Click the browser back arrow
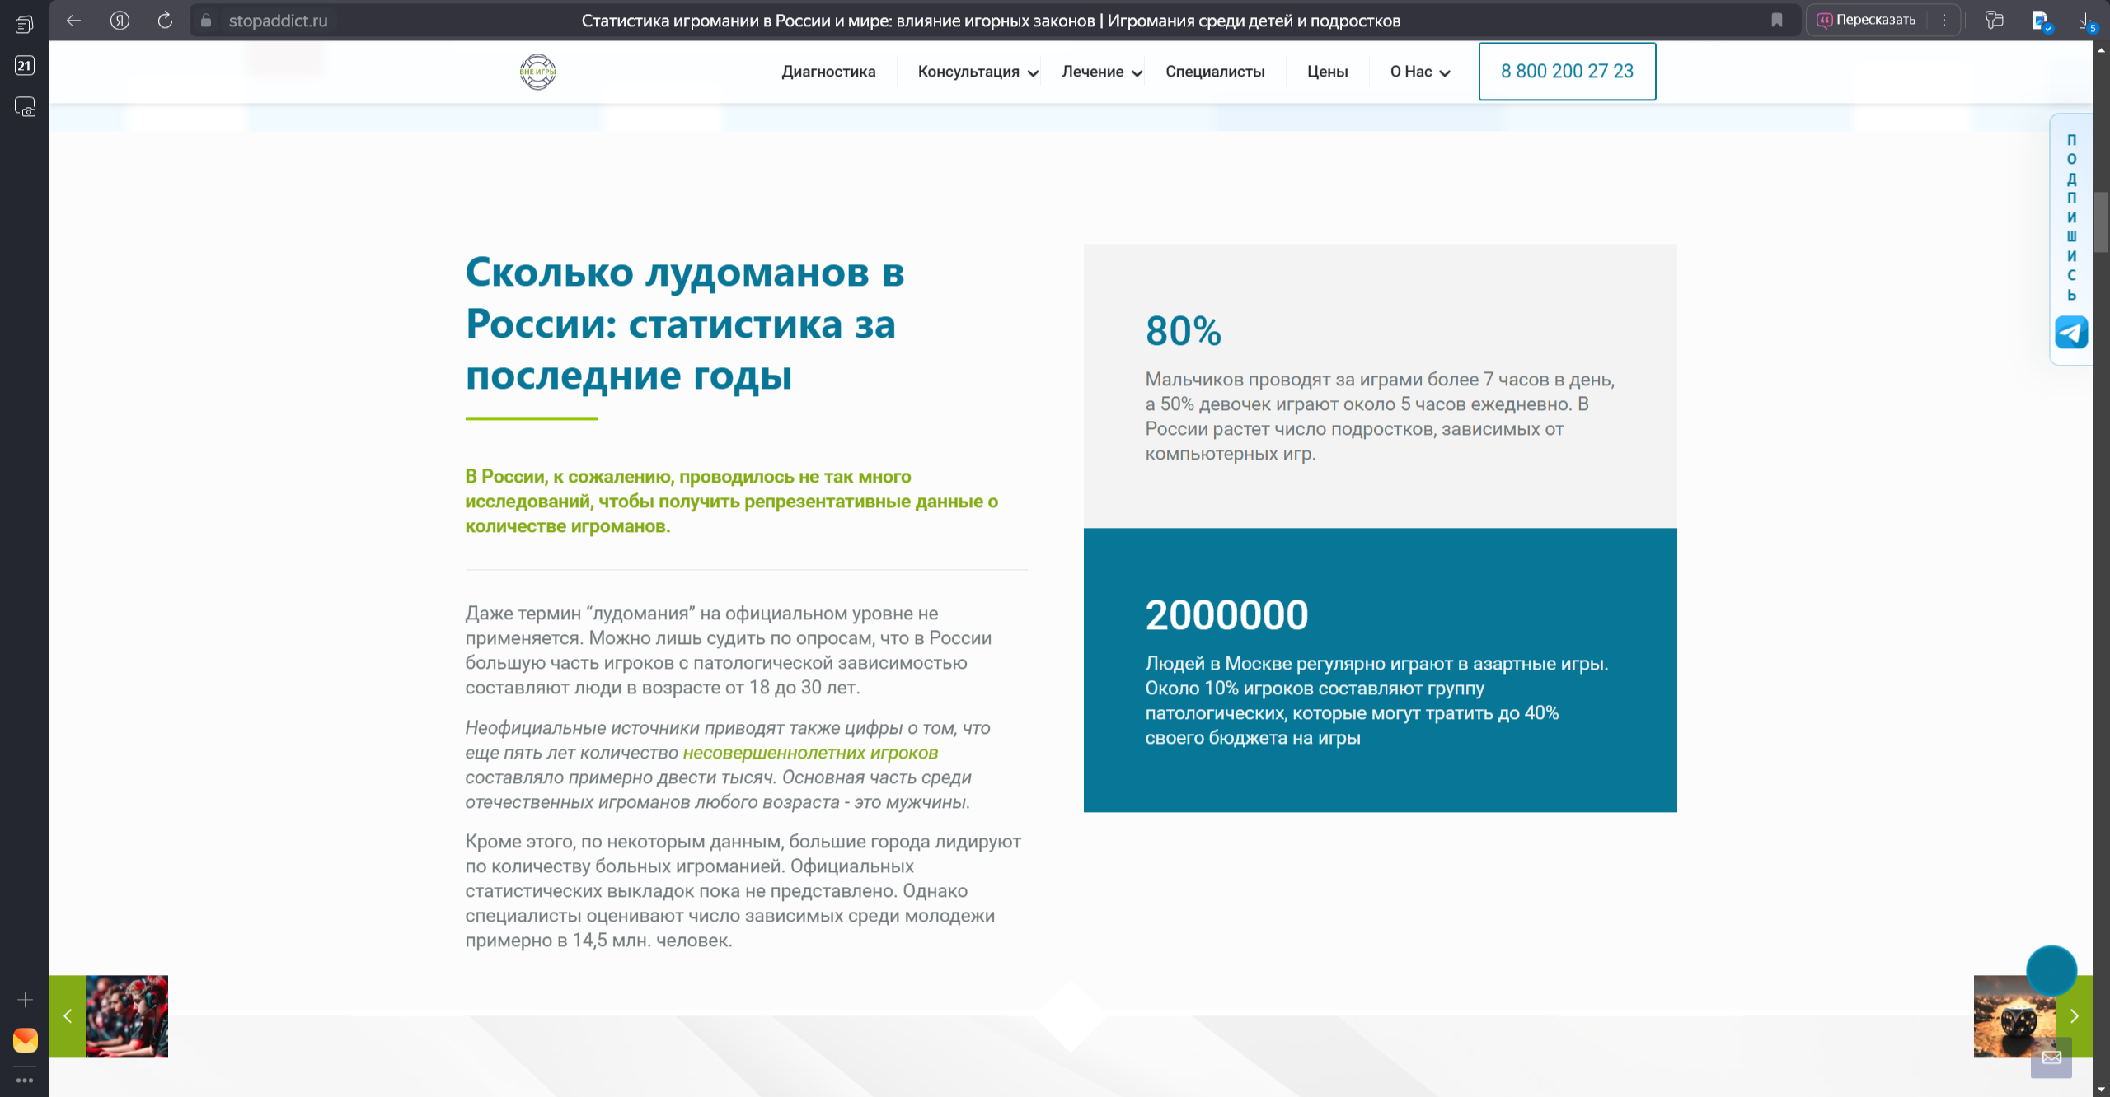 pos(73,21)
